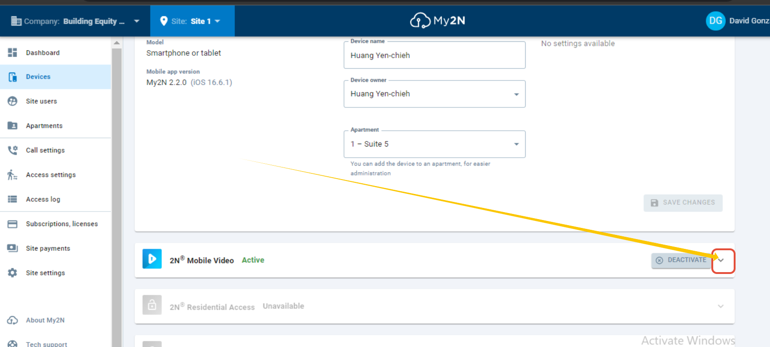The width and height of the screenshot is (770, 347).
Task: Open the Company selector dropdown
Action: pos(75,21)
